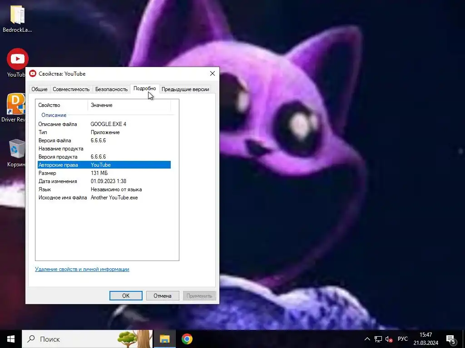Switch to the Безопасность tab

click(x=112, y=89)
